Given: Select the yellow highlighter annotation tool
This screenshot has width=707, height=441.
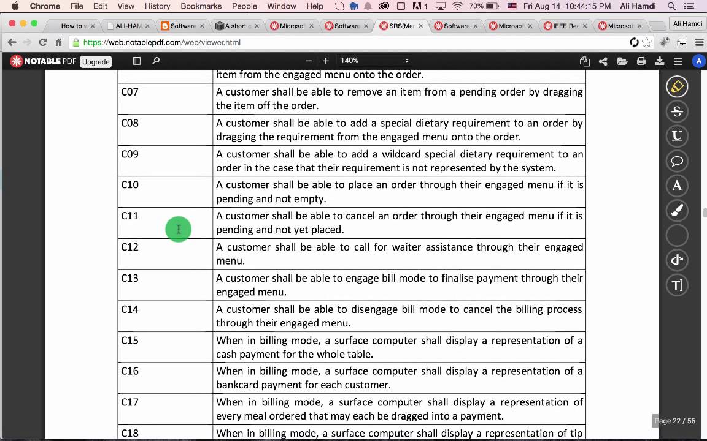Looking at the screenshot, I should [x=677, y=86].
